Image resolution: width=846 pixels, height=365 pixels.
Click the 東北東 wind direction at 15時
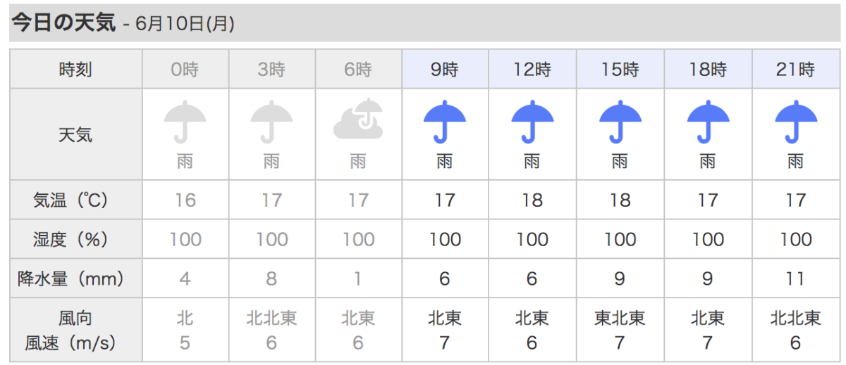pos(620,318)
